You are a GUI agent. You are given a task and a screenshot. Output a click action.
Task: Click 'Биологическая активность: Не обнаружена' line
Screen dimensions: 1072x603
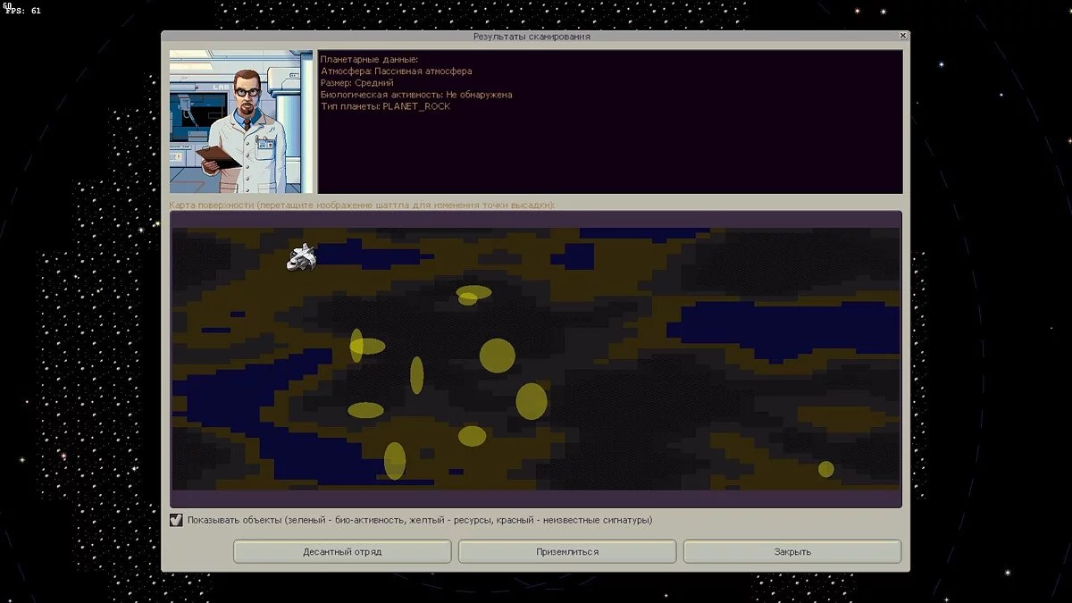click(416, 94)
